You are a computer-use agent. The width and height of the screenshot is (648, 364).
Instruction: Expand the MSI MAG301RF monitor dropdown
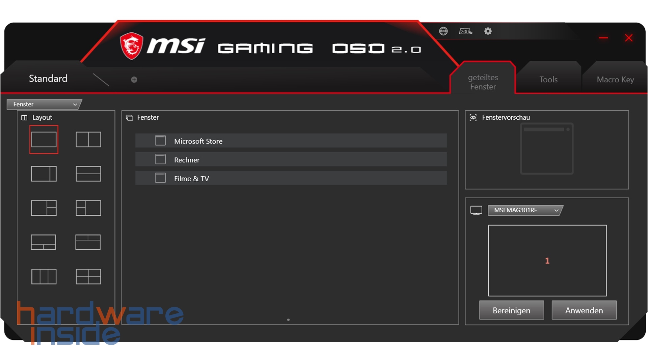coord(525,210)
